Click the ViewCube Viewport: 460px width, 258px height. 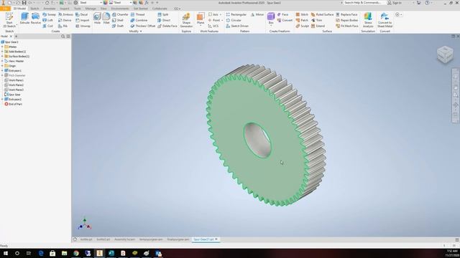coord(445,54)
